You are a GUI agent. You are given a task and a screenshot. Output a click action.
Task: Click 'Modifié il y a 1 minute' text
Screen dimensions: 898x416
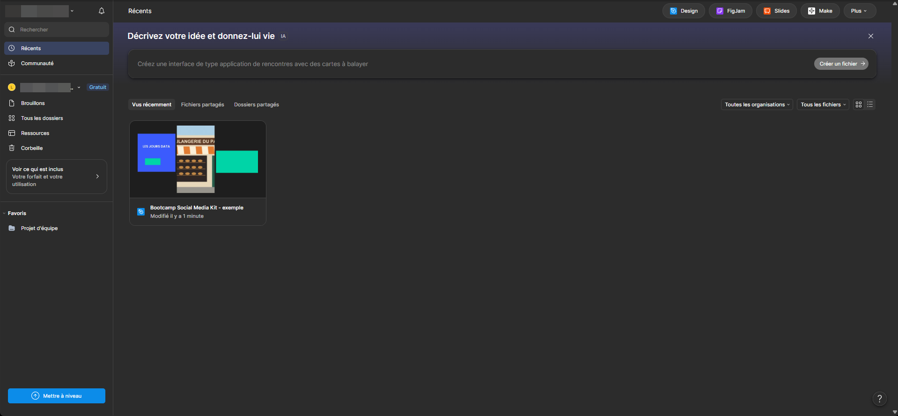[x=177, y=216]
